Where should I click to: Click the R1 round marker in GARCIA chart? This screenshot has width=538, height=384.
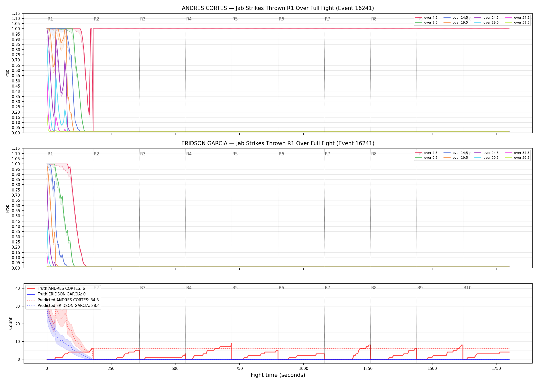[x=50, y=154]
